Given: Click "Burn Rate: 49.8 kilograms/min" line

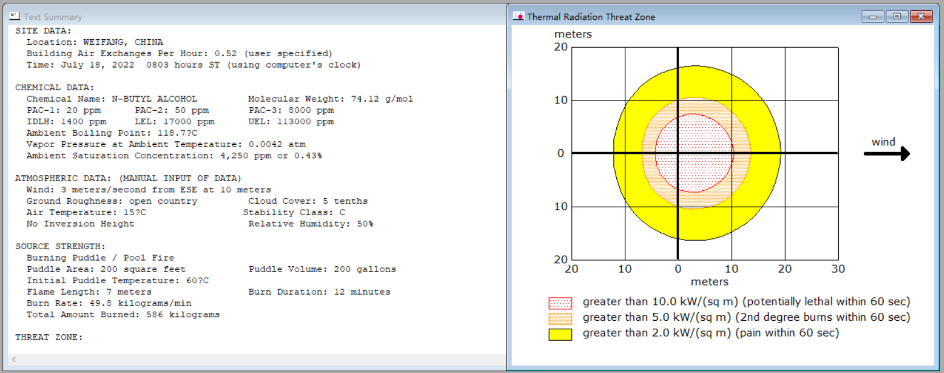Looking at the screenshot, I should click(109, 303).
